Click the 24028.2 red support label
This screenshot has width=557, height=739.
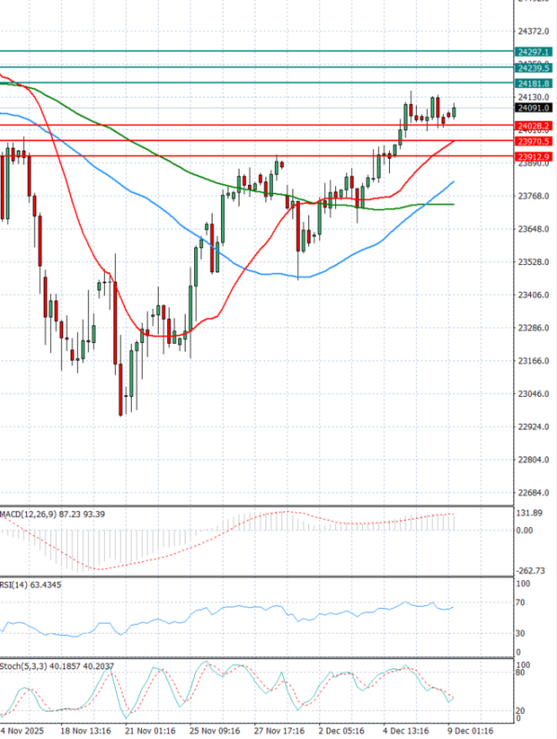[535, 125]
